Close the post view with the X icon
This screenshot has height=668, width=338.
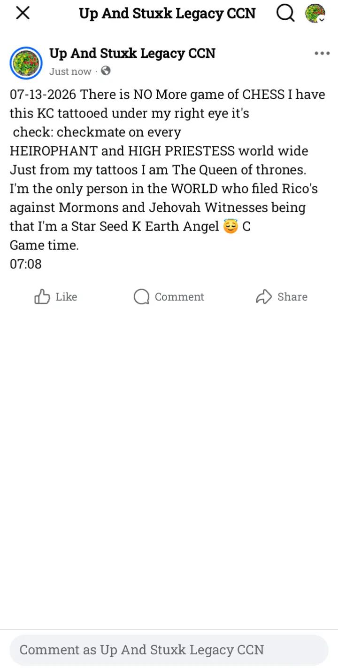(x=23, y=13)
